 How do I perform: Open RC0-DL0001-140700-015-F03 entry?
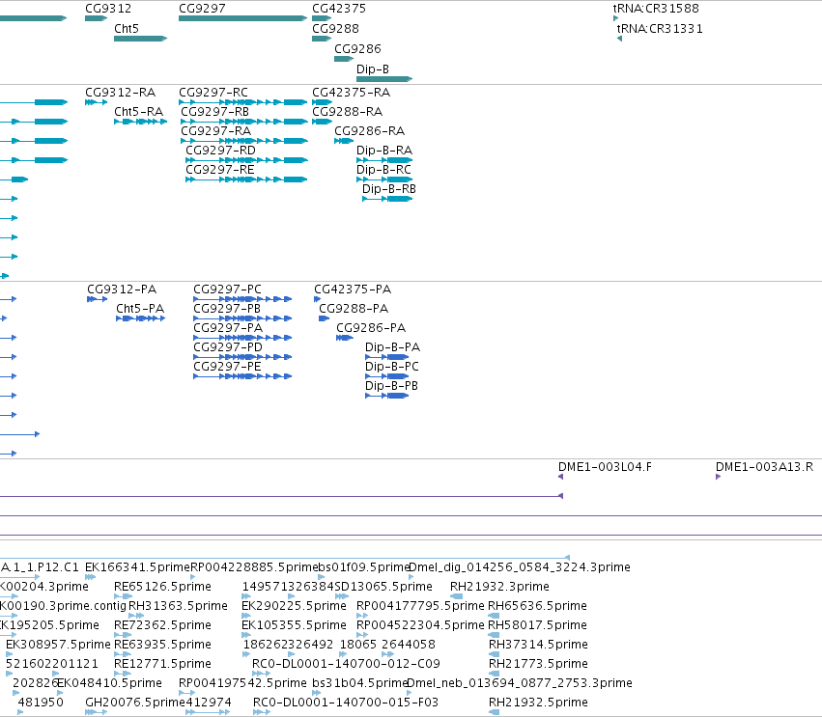[346, 703]
